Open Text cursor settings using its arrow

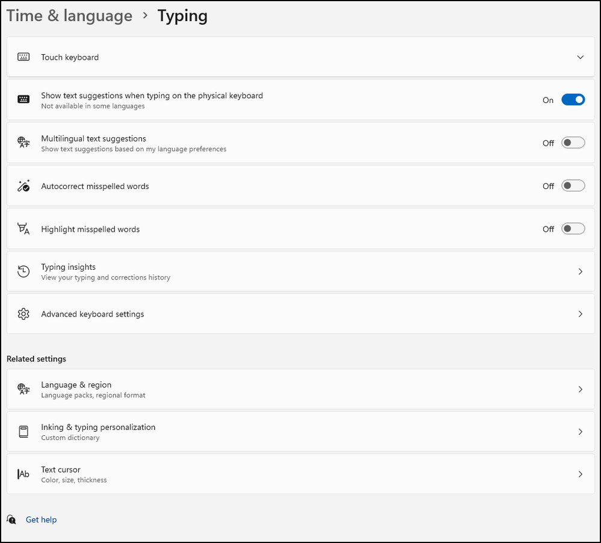tap(580, 474)
